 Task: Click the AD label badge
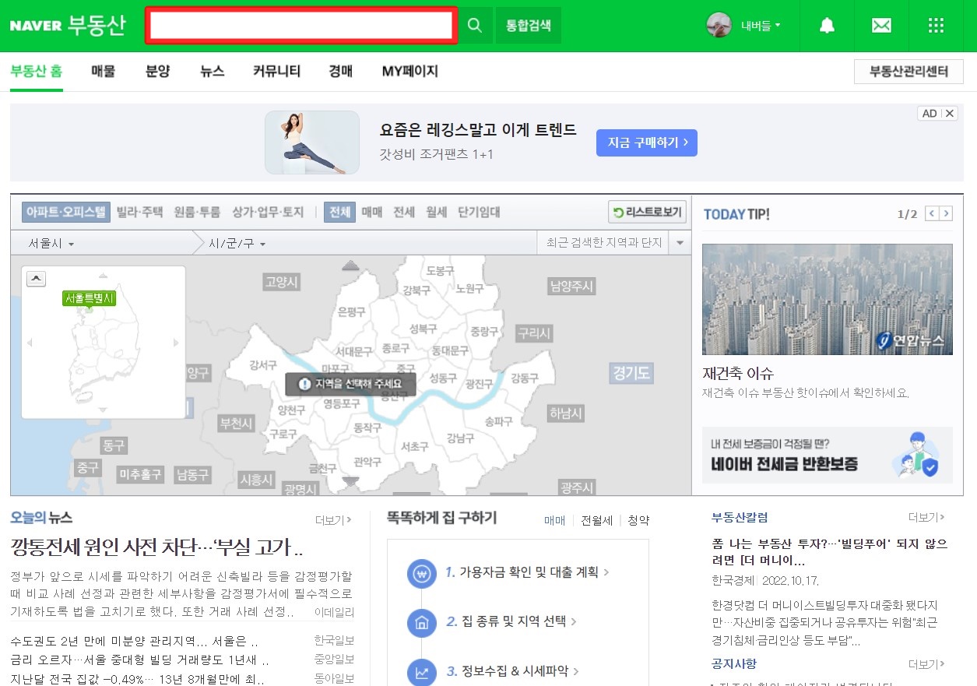pos(930,114)
